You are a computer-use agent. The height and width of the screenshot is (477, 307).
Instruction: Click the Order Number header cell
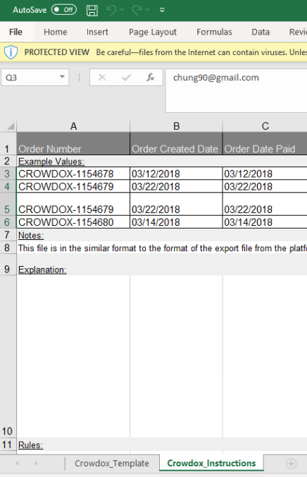click(x=73, y=143)
